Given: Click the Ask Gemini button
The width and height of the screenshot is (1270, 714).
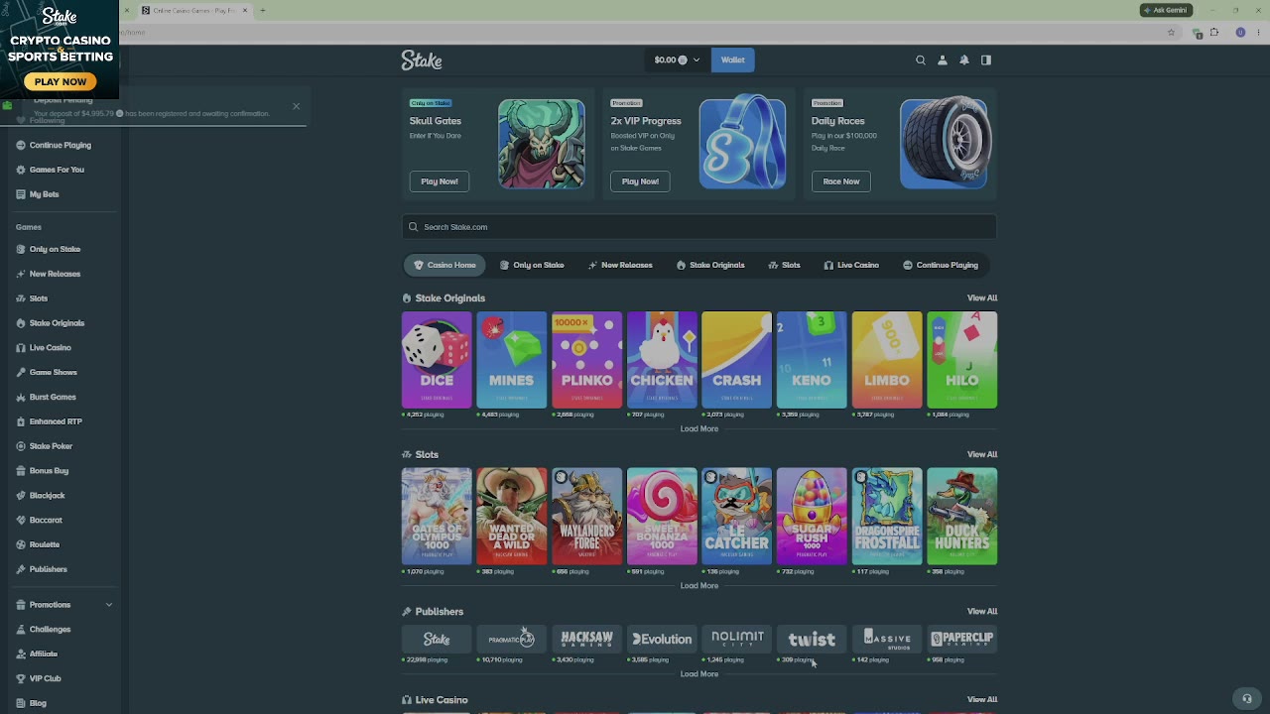Looking at the screenshot, I should [x=1166, y=10].
